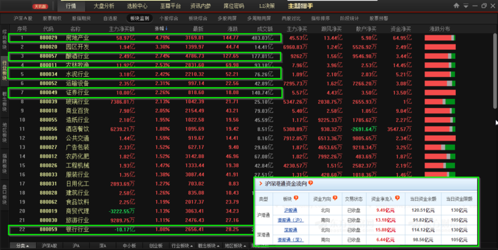
Task: Click the vertical scrollbar on the right edge
Action: (495, 71)
